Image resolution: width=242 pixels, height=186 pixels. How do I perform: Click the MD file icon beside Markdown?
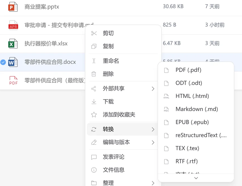click(x=166, y=109)
